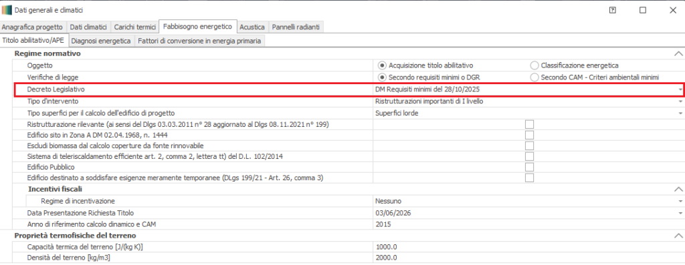
Task: Select the Decreto Legislativo row label
Action: [x=56, y=89]
